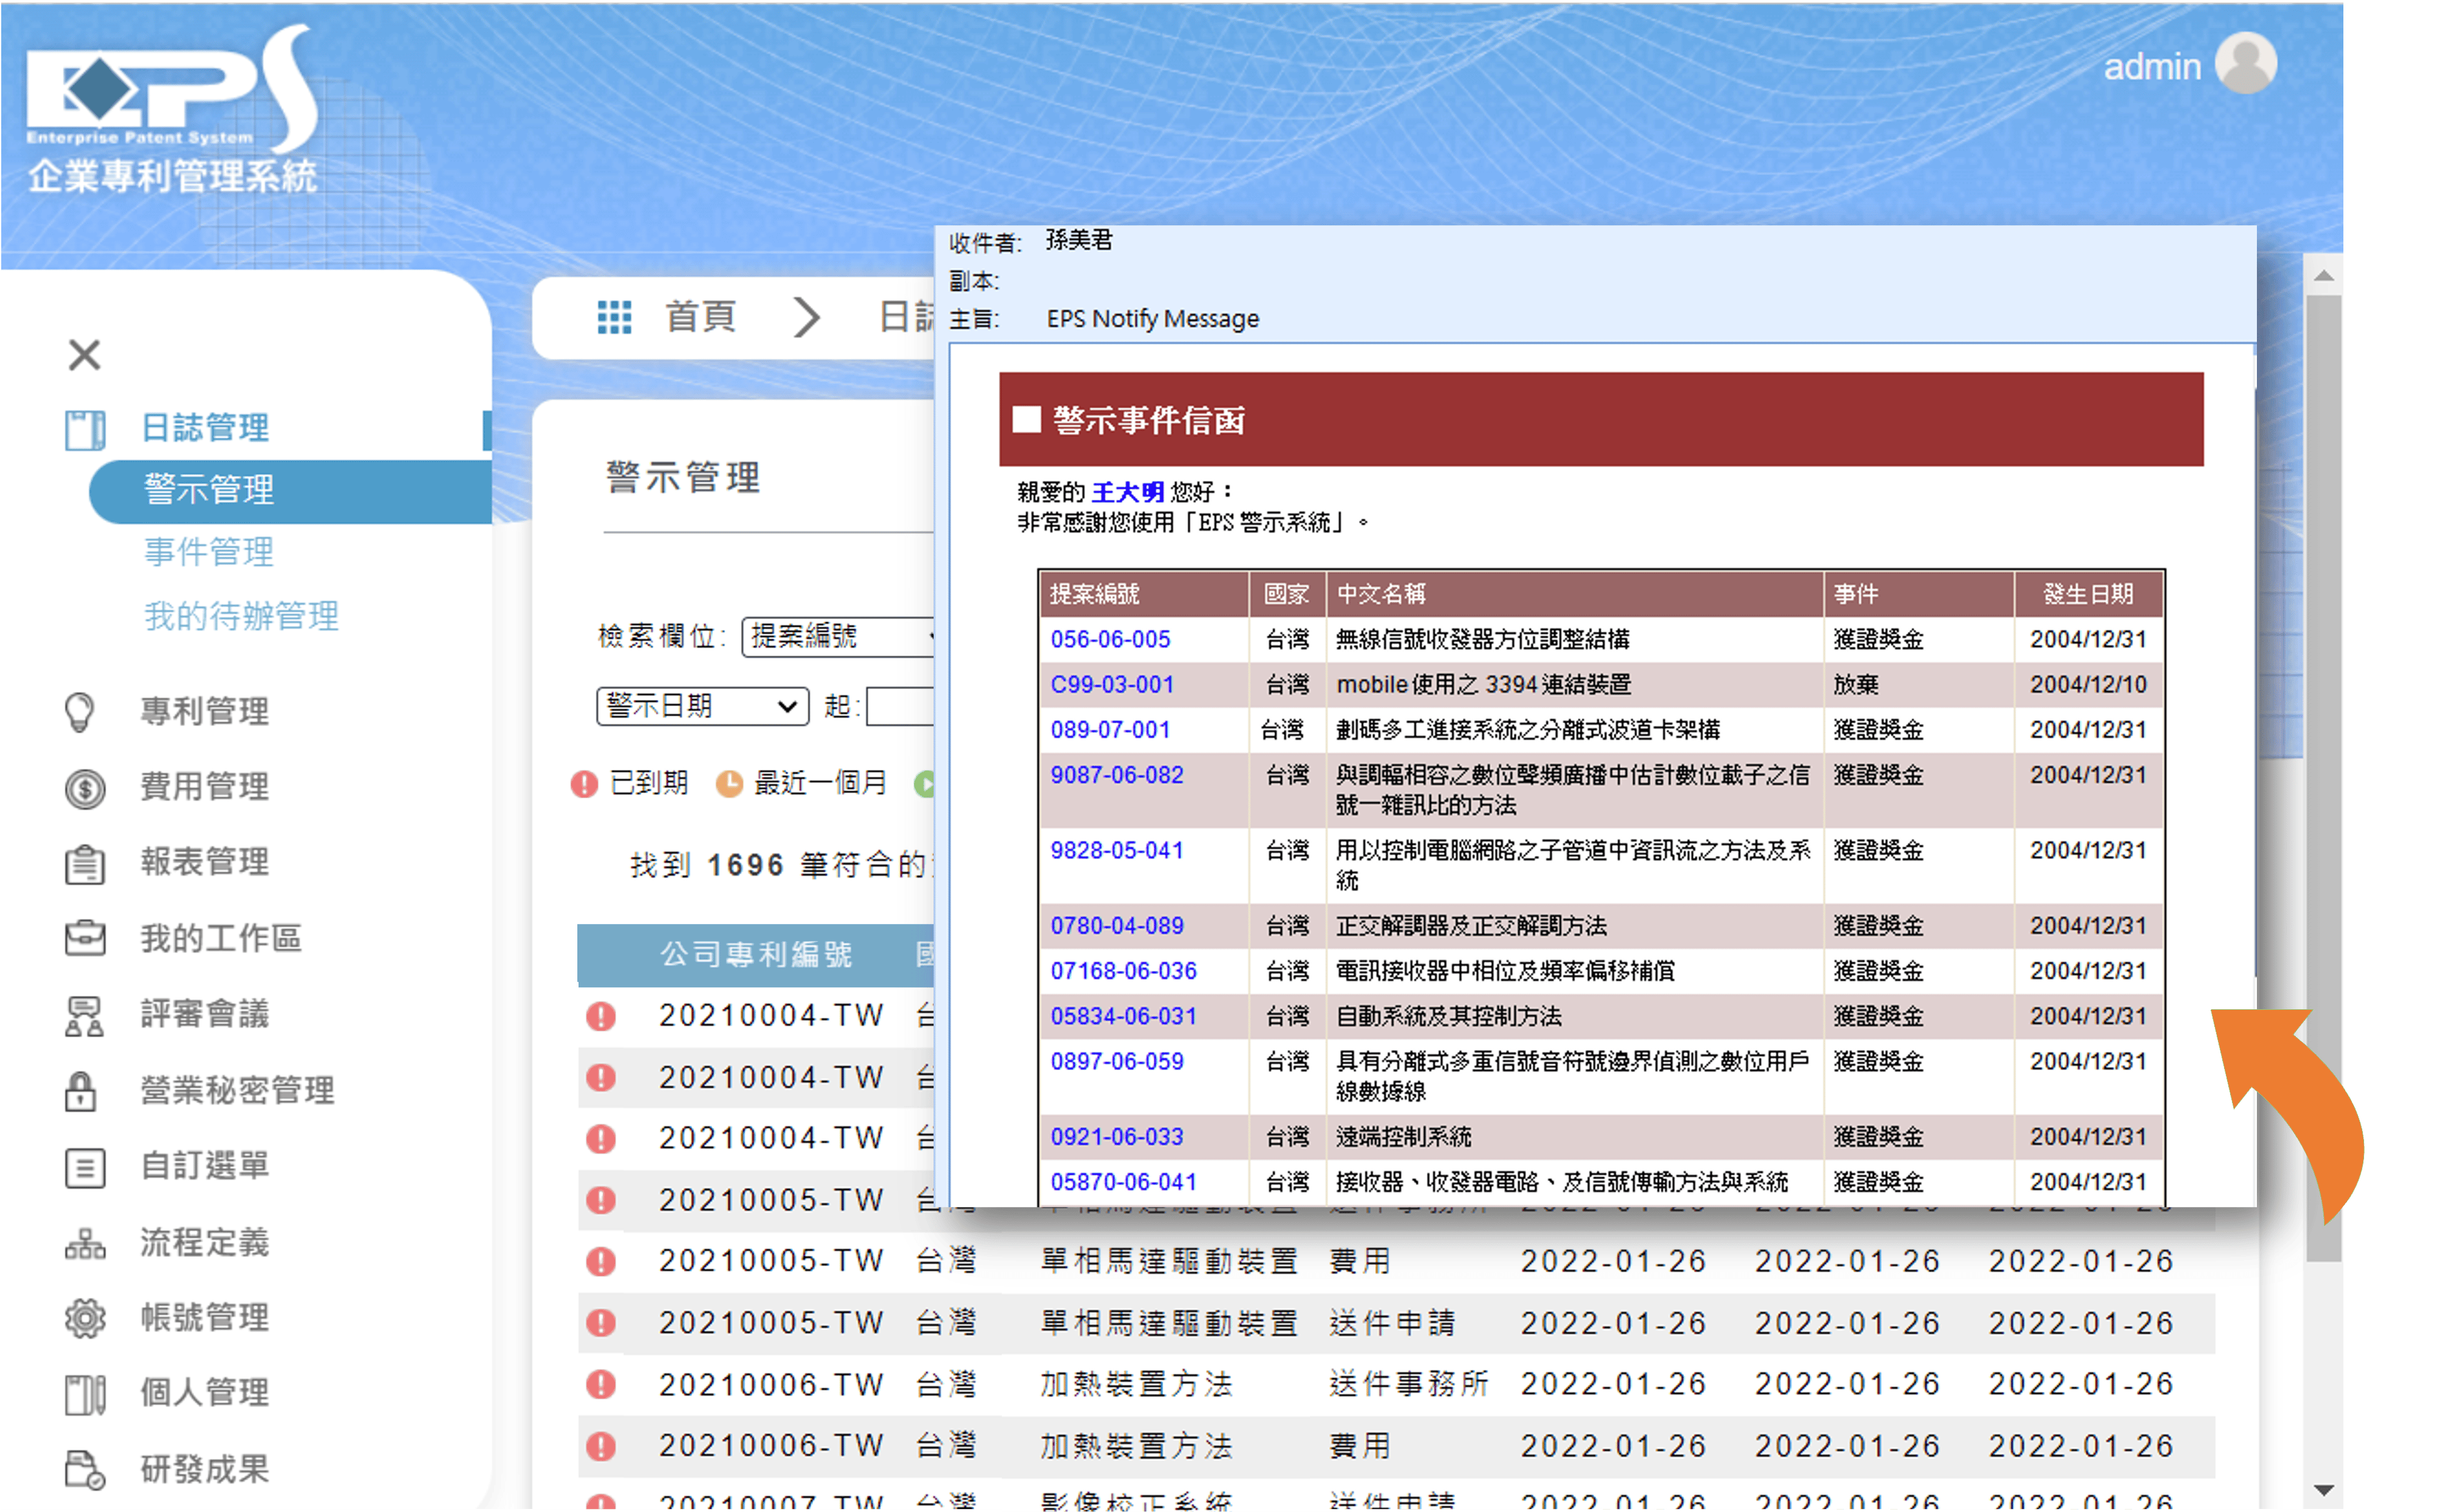Click the page vertical scrollbar down arrow
Viewport: 2439px width, 1512px height.
(x=2323, y=1490)
